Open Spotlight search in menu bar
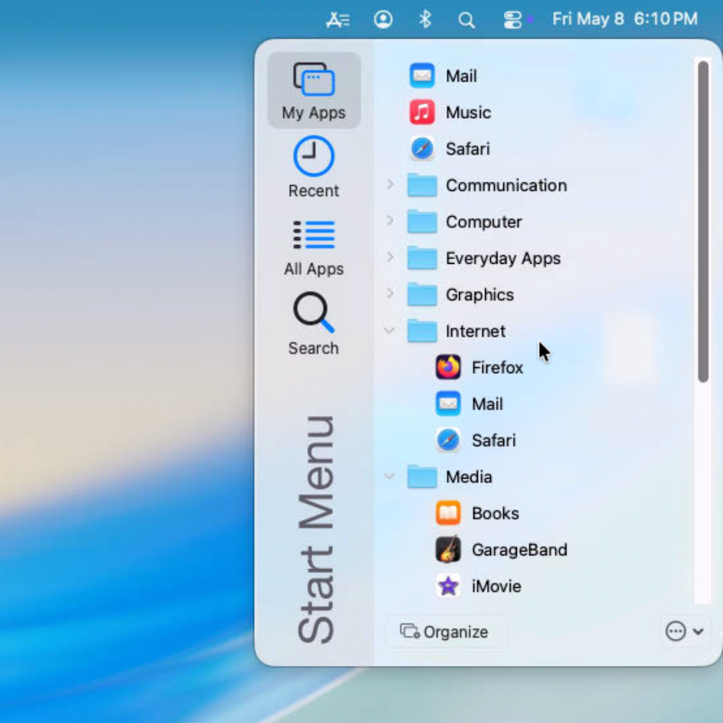Image resolution: width=723 pixels, height=723 pixels. (x=466, y=20)
